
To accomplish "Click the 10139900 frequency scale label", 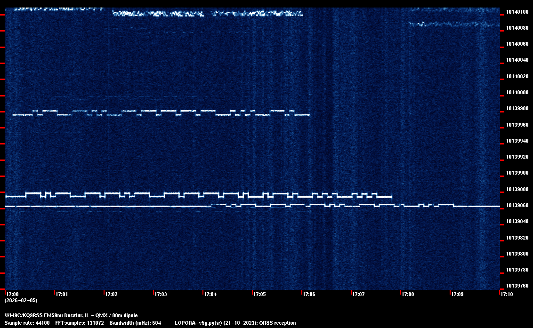I will coord(517,173).
